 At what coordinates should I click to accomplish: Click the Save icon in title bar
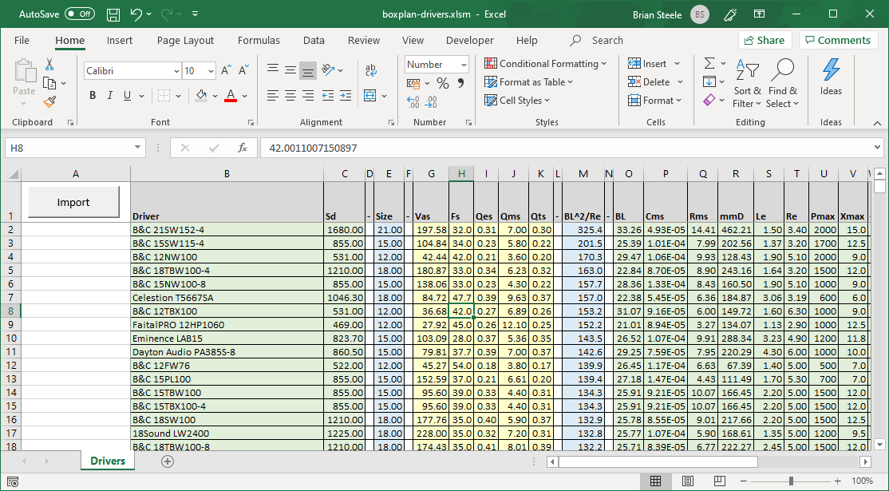pyautogui.click(x=113, y=14)
